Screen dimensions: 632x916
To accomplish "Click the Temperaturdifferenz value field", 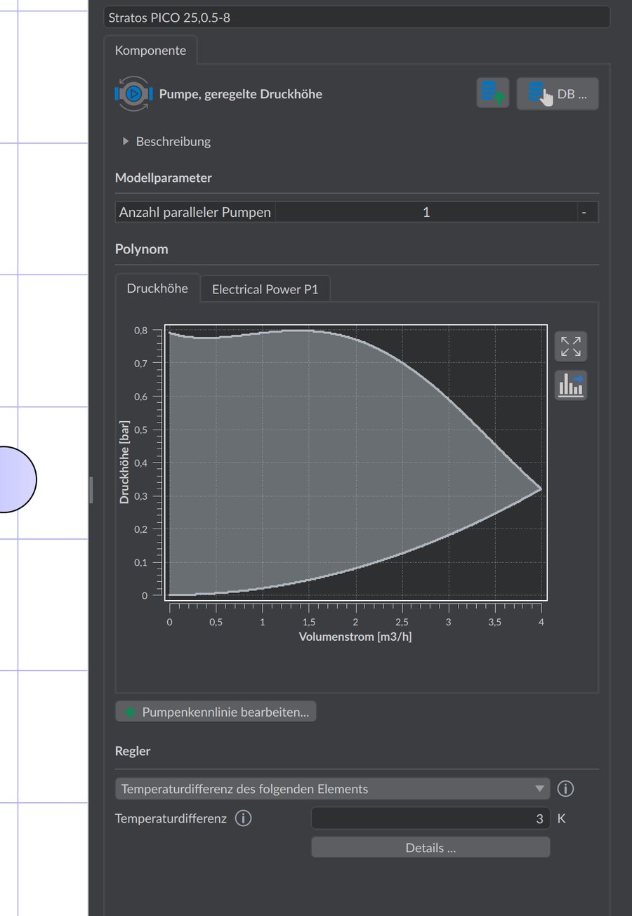I will pyautogui.click(x=432, y=818).
